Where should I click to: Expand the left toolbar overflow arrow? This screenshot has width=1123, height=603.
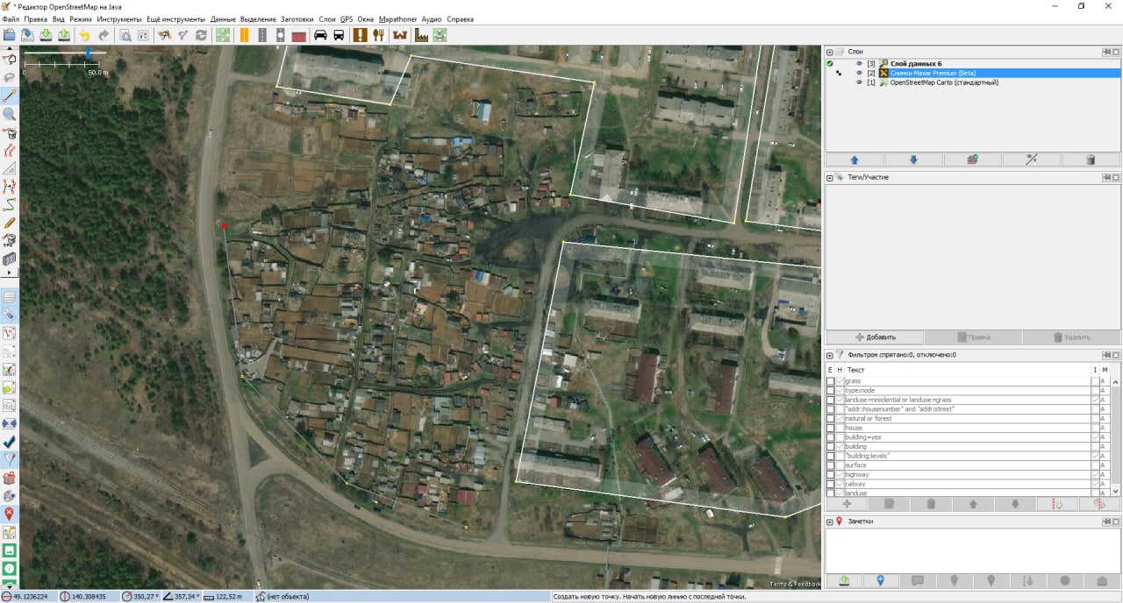click(10, 273)
